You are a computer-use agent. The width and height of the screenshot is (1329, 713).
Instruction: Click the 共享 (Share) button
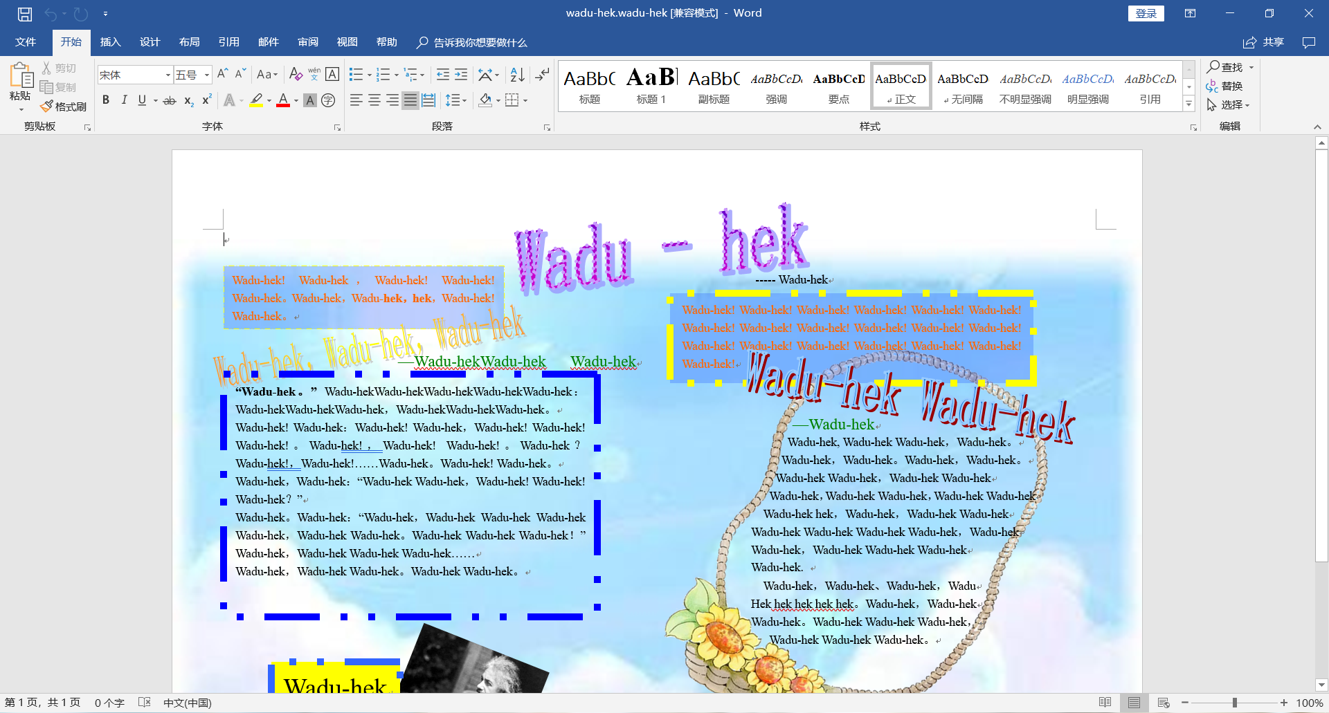click(x=1264, y=42)
